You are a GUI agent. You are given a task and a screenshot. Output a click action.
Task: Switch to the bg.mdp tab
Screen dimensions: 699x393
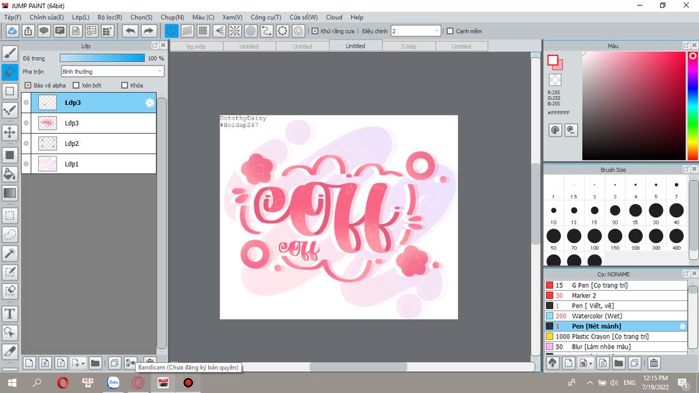pos(196,46)
